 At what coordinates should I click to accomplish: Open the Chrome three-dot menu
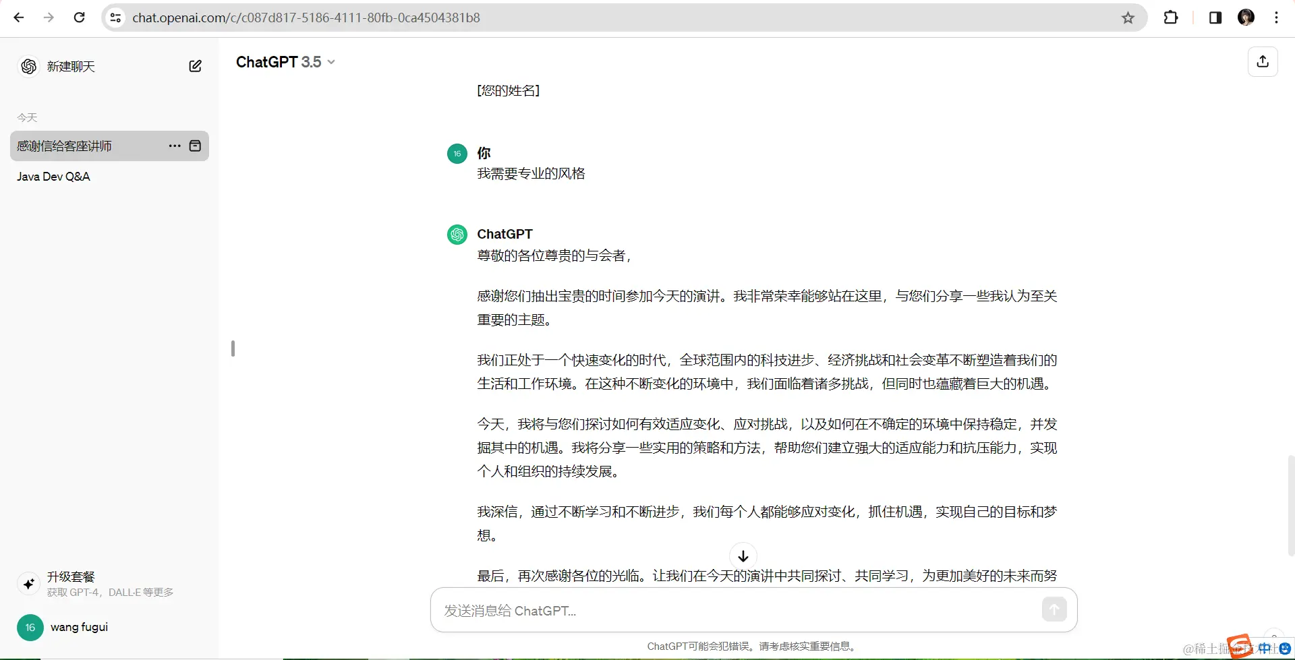(x=1276, y=18)
